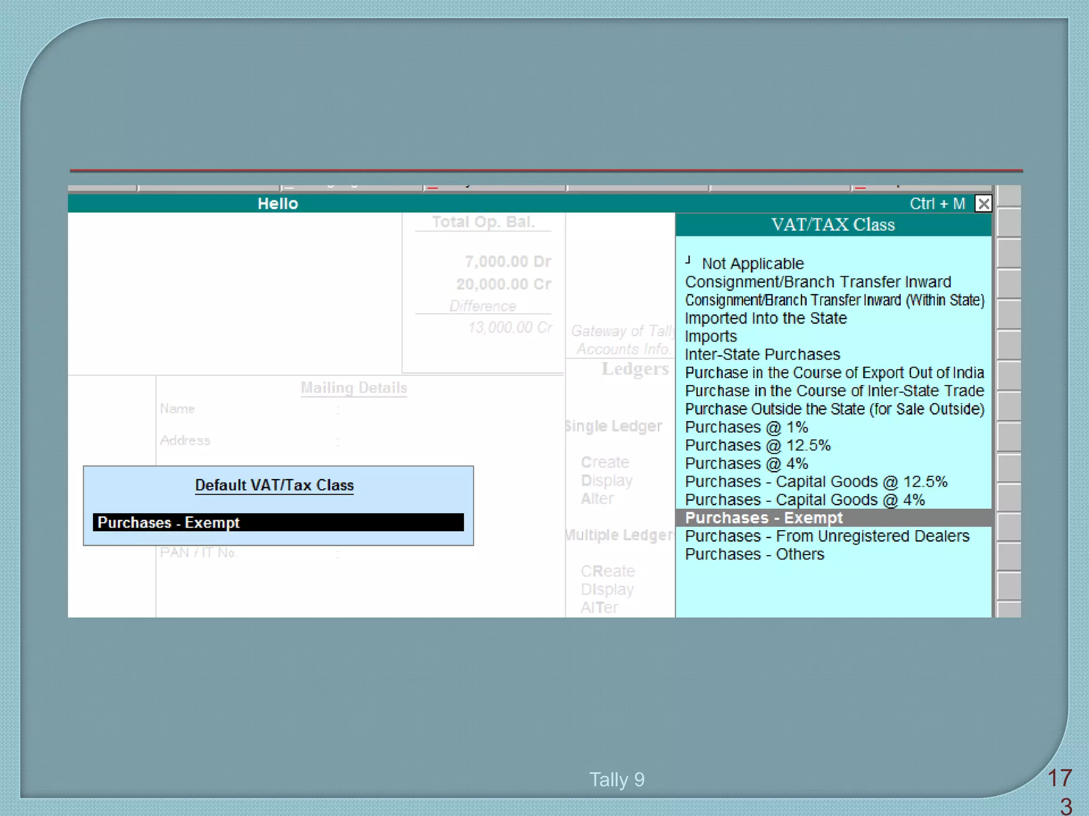The image size is (1089, 816).
Task: Choose Consignment/Branch Transfer Inward option
Action: [x=818, y=282]
